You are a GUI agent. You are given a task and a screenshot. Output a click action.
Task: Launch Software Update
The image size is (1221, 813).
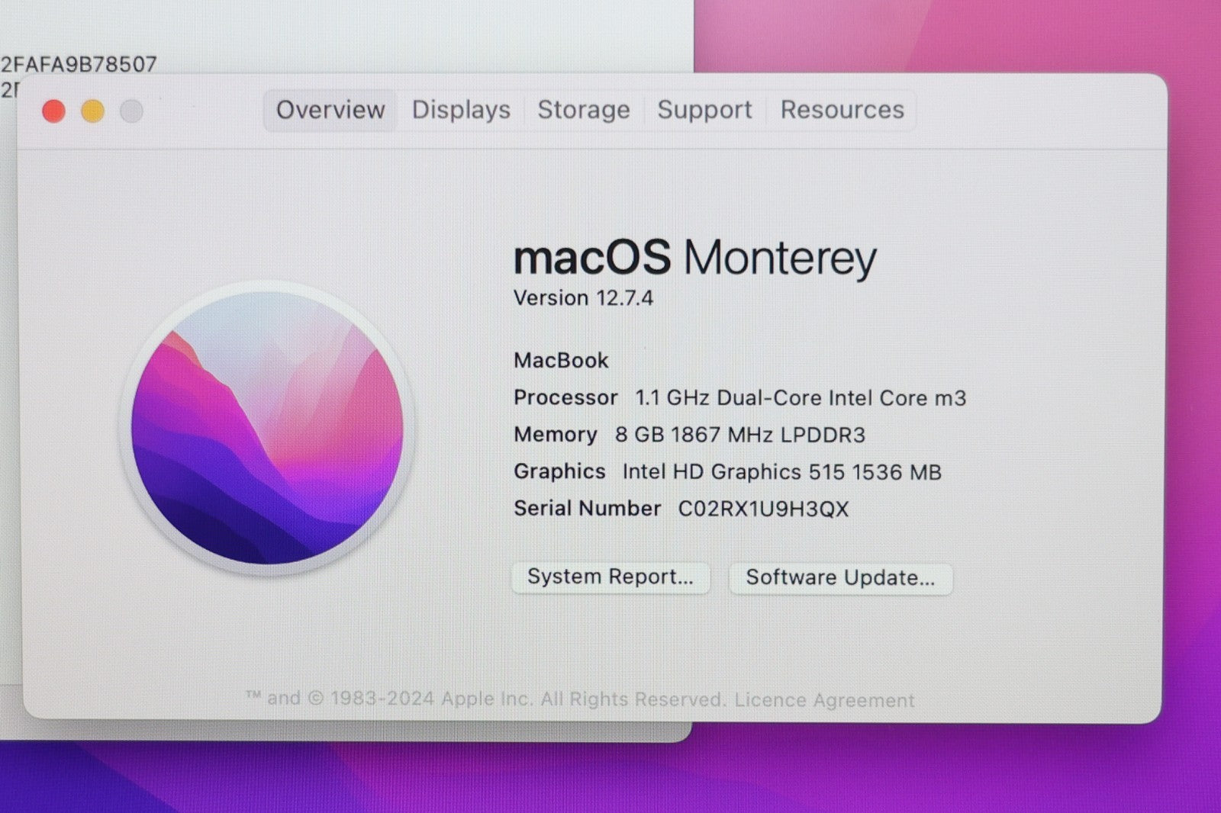point(840,578)
